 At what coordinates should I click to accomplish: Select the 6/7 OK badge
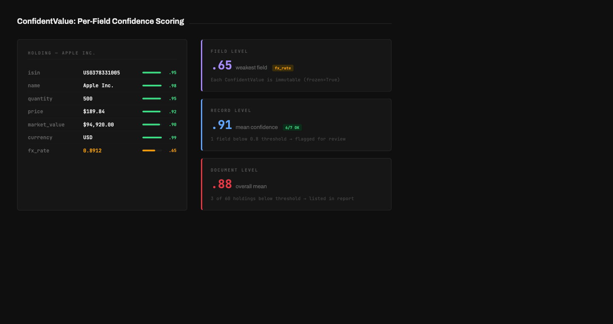[292, 127]
